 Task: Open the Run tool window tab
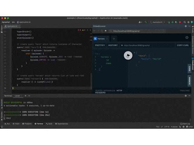(x=7, y=124)
